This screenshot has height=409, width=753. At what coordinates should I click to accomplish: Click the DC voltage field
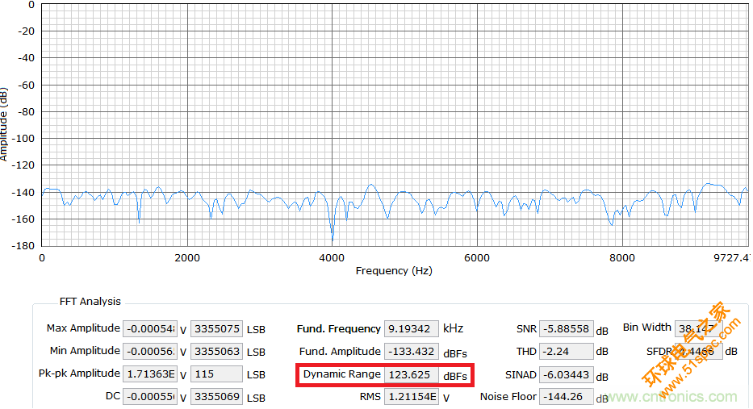[150, 397]
